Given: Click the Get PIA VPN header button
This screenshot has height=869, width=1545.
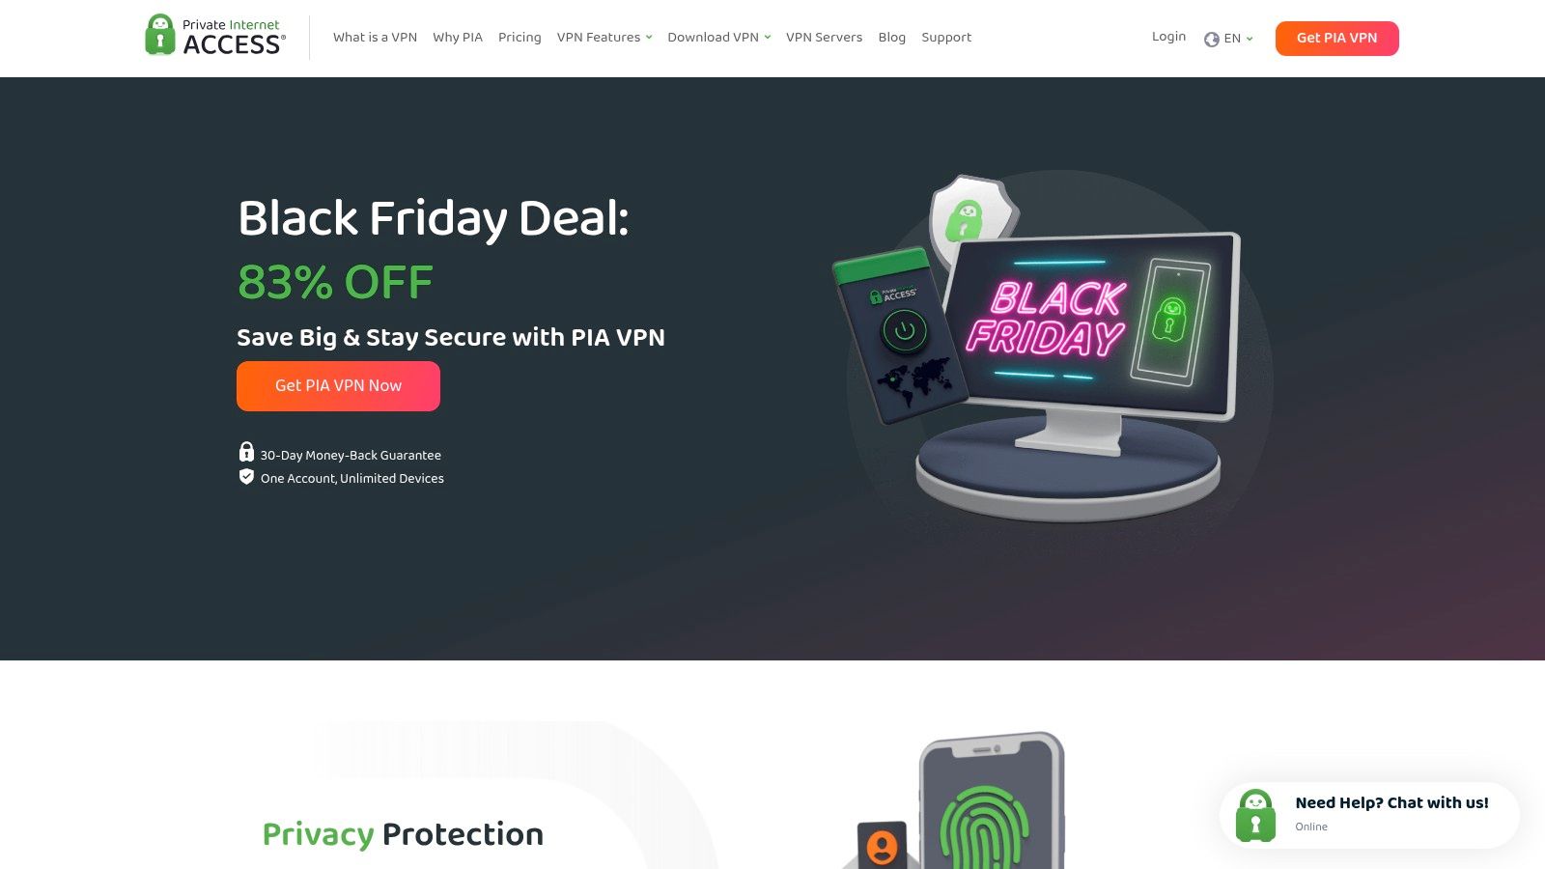Looking at the screenshot, I should pos(1336,39).
